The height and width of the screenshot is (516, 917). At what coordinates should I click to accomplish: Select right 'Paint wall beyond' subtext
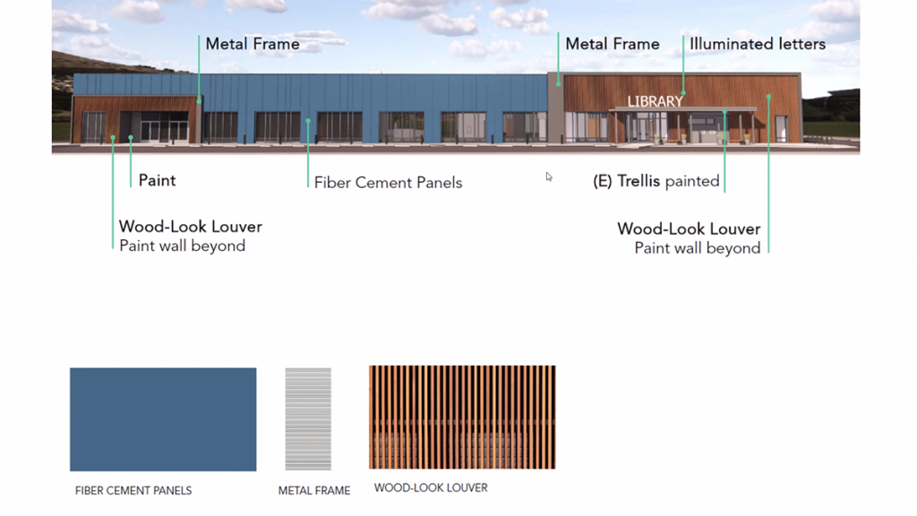click(x=698, y=248)
